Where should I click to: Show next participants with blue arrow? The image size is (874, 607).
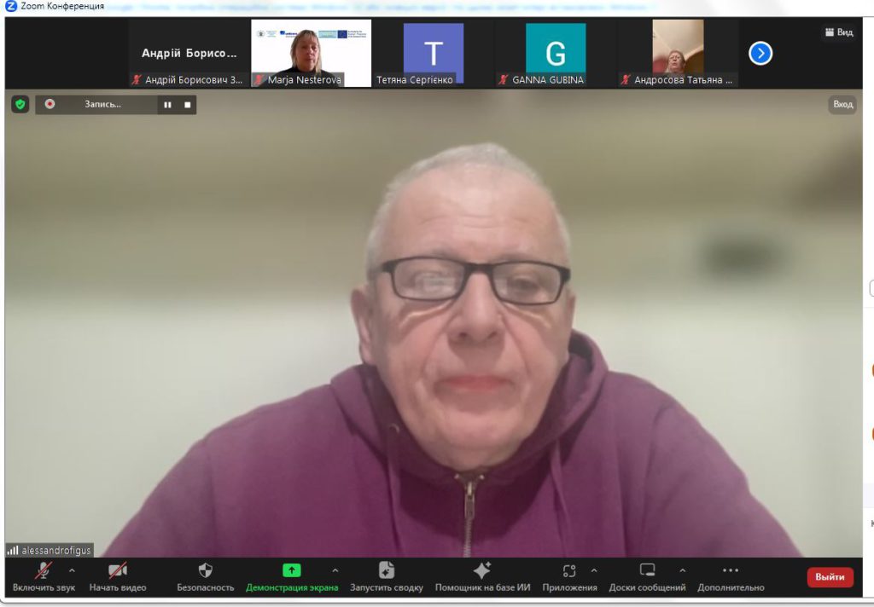[760, 54]
